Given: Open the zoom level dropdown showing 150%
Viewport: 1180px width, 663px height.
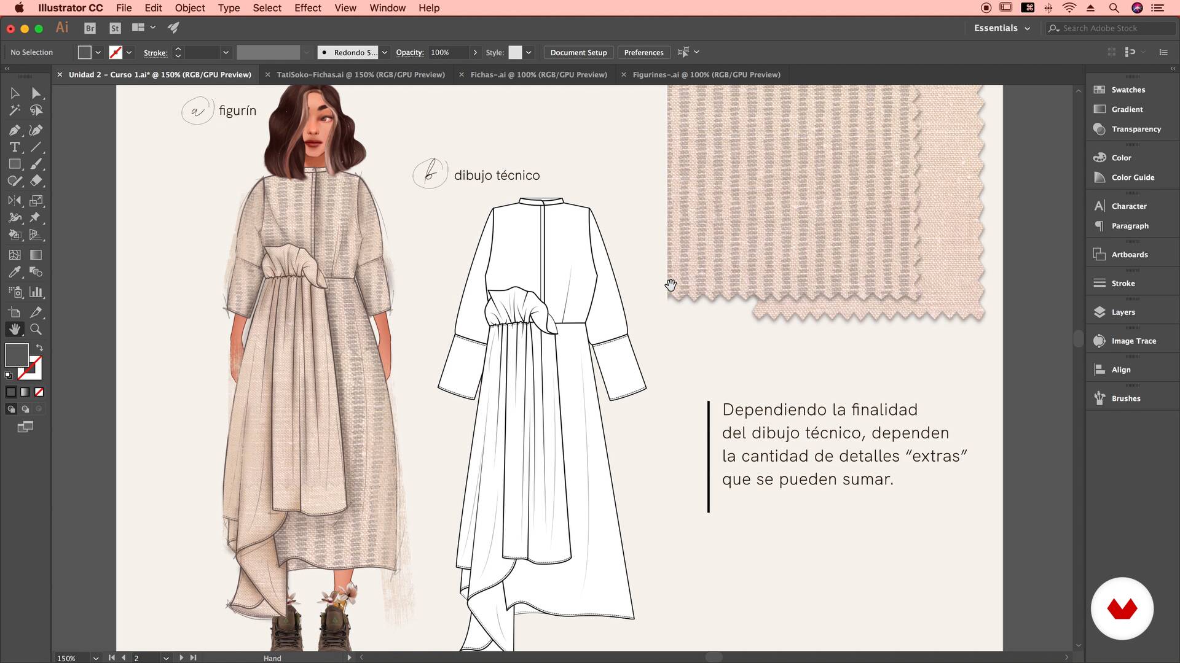Looking at the screenshot, I should click(x=95, y=657).
